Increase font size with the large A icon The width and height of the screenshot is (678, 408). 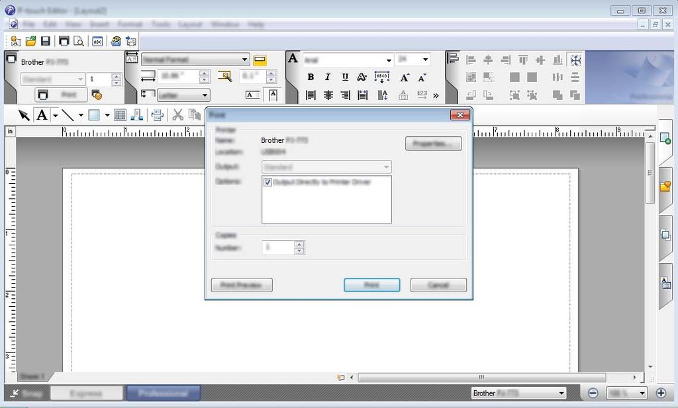click(x=405, y=78)
